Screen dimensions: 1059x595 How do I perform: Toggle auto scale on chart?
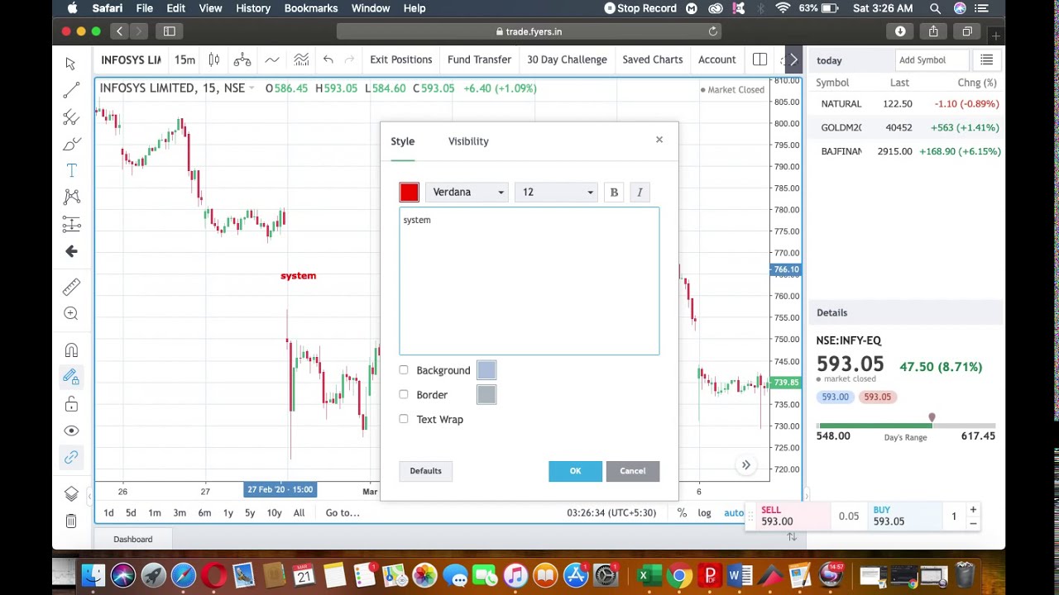coord(734,512)
